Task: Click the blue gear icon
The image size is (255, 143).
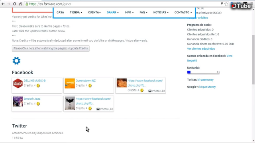Action: click(x=16, y=61)
